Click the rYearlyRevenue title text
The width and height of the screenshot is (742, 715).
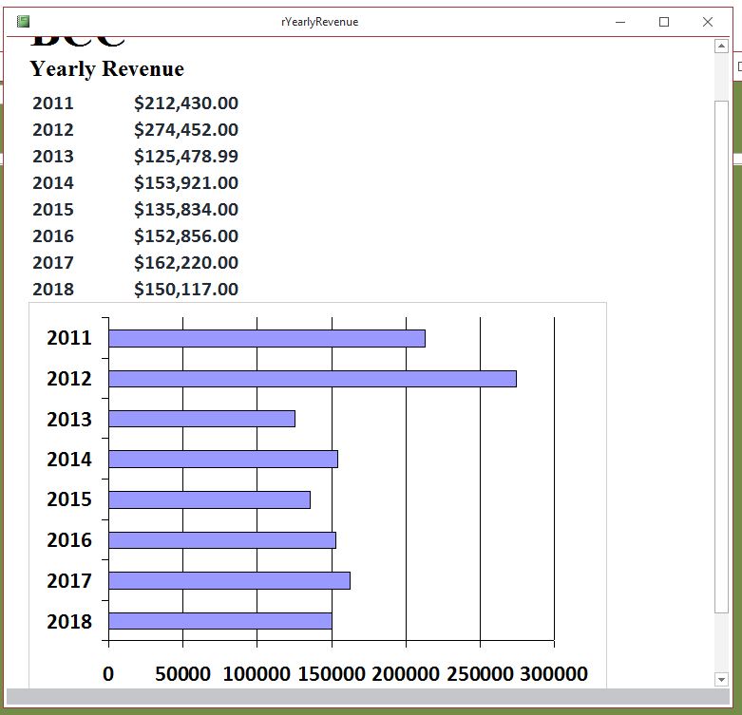pyautogui.click(x=319, y=22)
